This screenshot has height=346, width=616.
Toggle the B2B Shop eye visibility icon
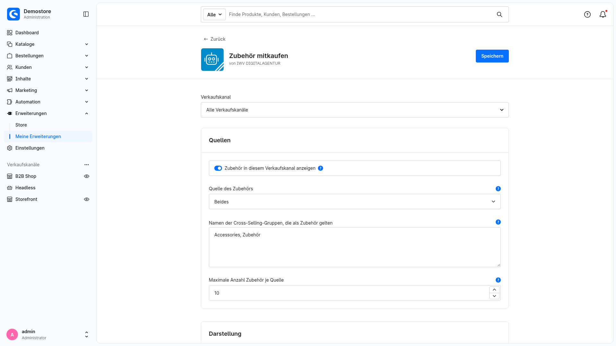coord(87,176)
